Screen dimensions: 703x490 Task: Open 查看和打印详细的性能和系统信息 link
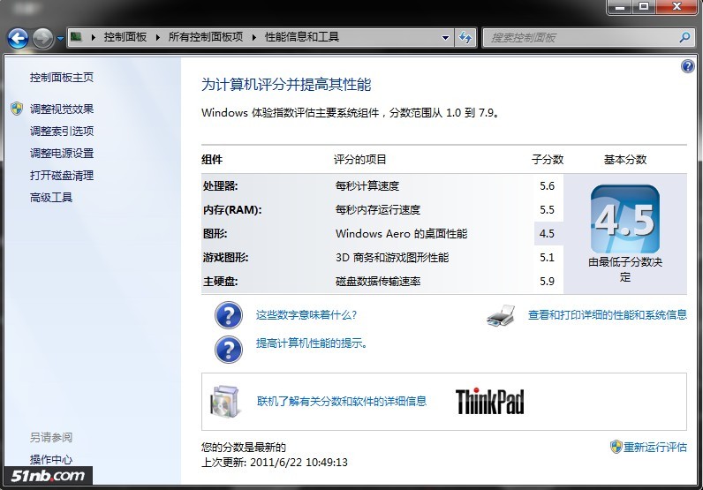tap(608, 315)
